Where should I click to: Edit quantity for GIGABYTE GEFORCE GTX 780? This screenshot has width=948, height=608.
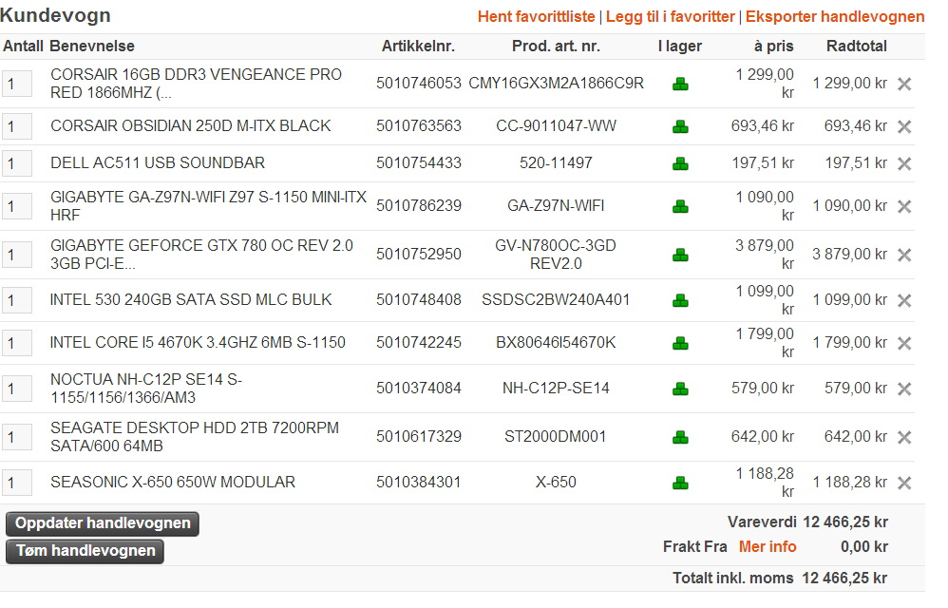click(x=17, y=255)
